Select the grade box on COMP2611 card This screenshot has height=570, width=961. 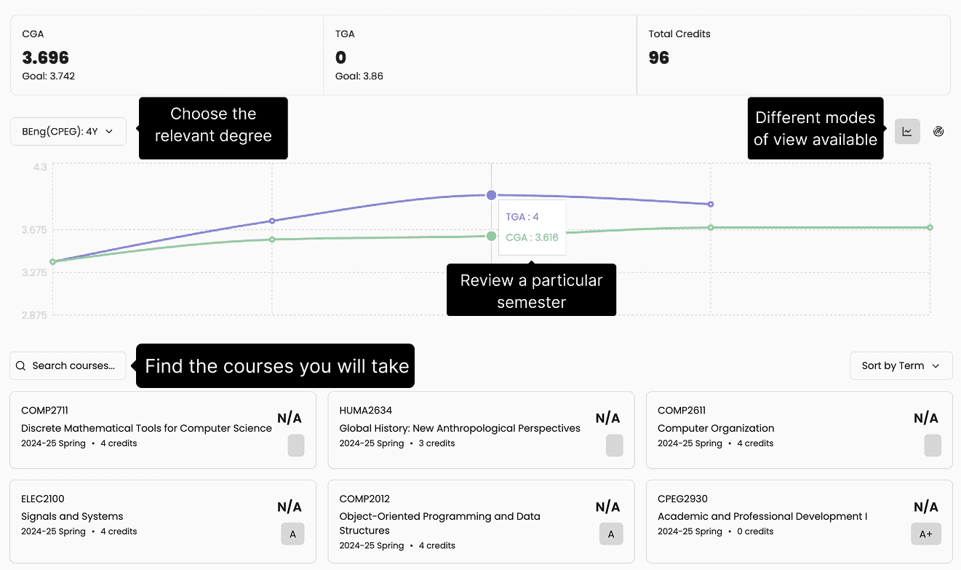pyautogui.click(x=933, y=446)
